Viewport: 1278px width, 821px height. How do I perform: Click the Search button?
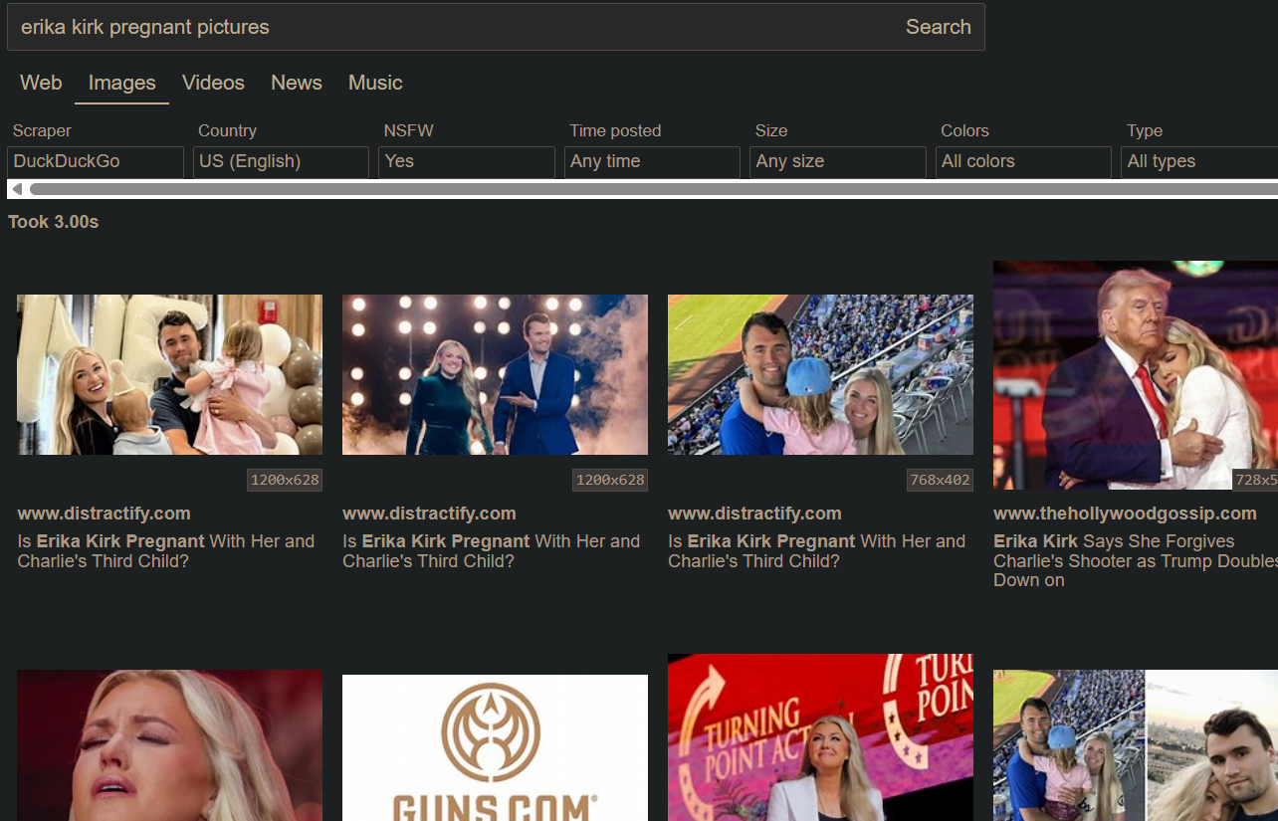click(938, 27)
